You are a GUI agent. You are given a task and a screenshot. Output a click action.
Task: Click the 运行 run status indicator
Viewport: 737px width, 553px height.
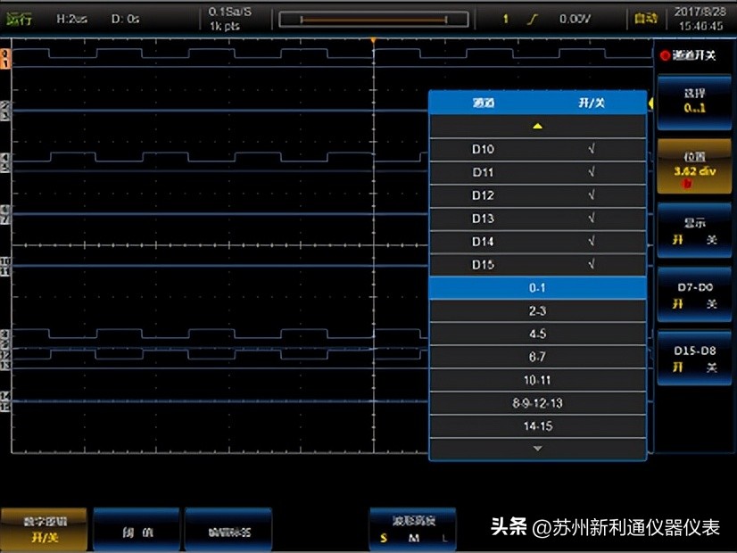[20, 16]
